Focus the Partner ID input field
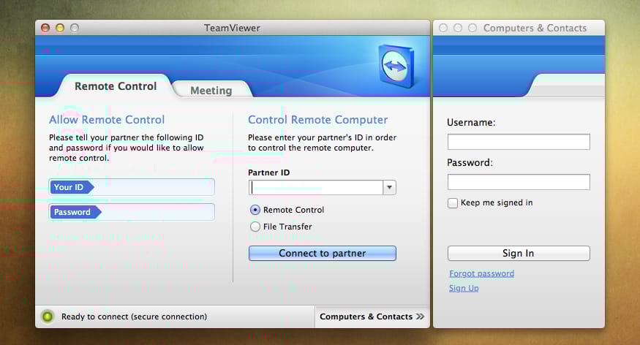The width and height of the screenshot is (640, 345). 315,188
